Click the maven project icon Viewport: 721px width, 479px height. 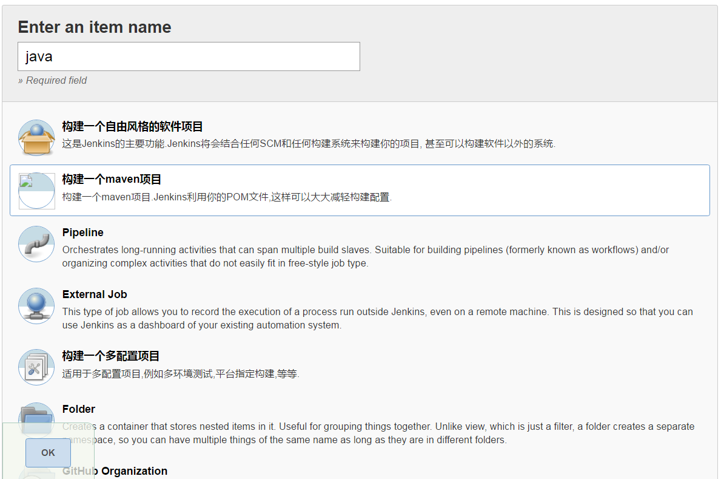pos(36,191)
